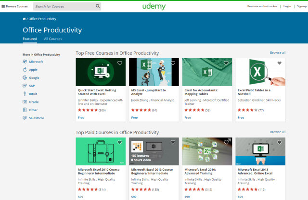This screenshot has height=200, width=308.
Task: Open the Browse Courses hamburger menu
Action: pyautogui.click(x=3, y=6)
